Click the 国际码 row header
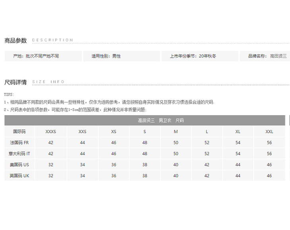The width and height of the screenshot is (290, 230). 19,131
